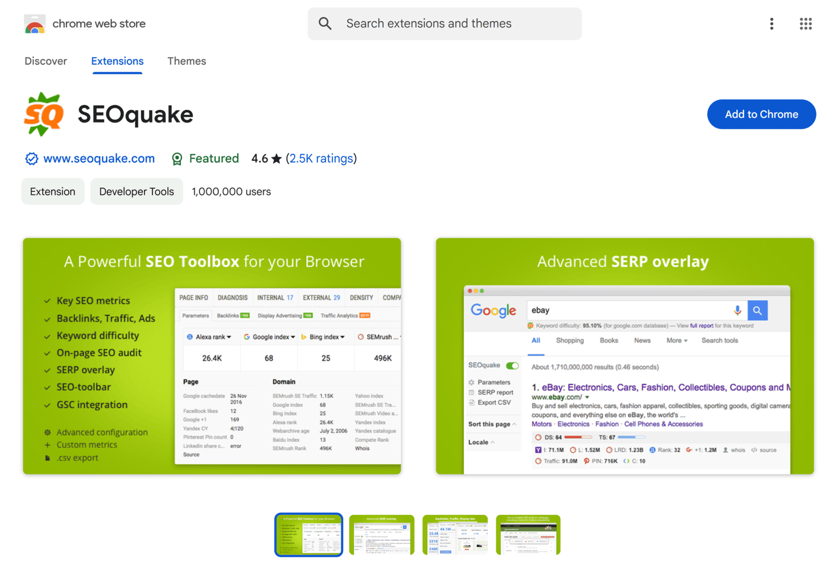Open the www.seoquake.com link
Viewport: 837px width, 584px height.
(x=99, y=159)
